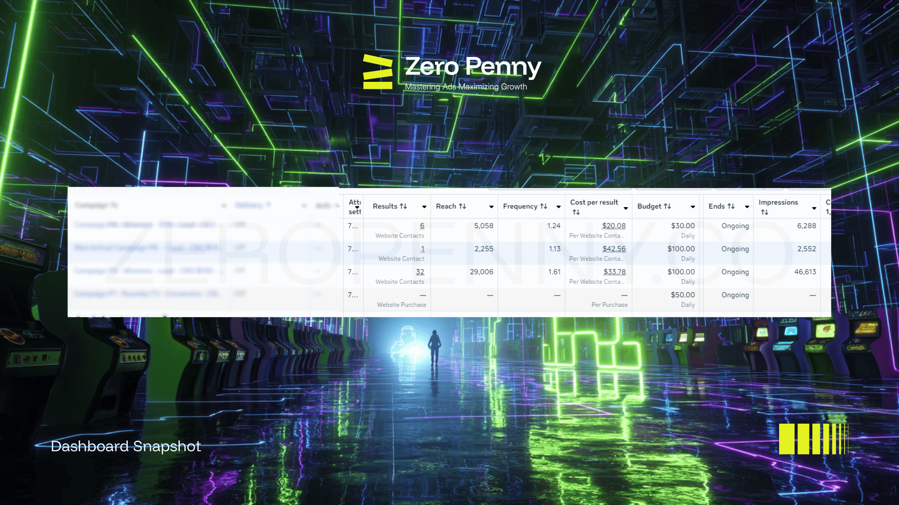Click the Frequency column sort arrows
Viewport: 899px width, 505px height.
(x=544, y=206)
